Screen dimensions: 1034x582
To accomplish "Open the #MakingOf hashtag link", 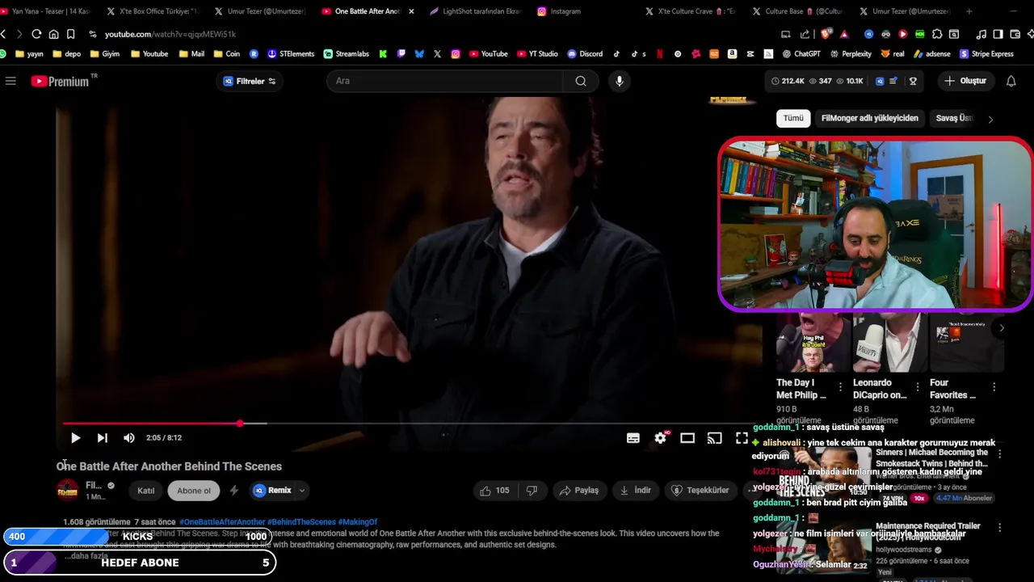I will pos(358,522).
